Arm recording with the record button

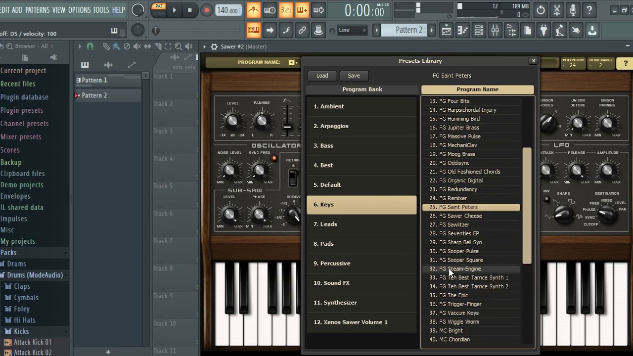click(x=207, y=10)
